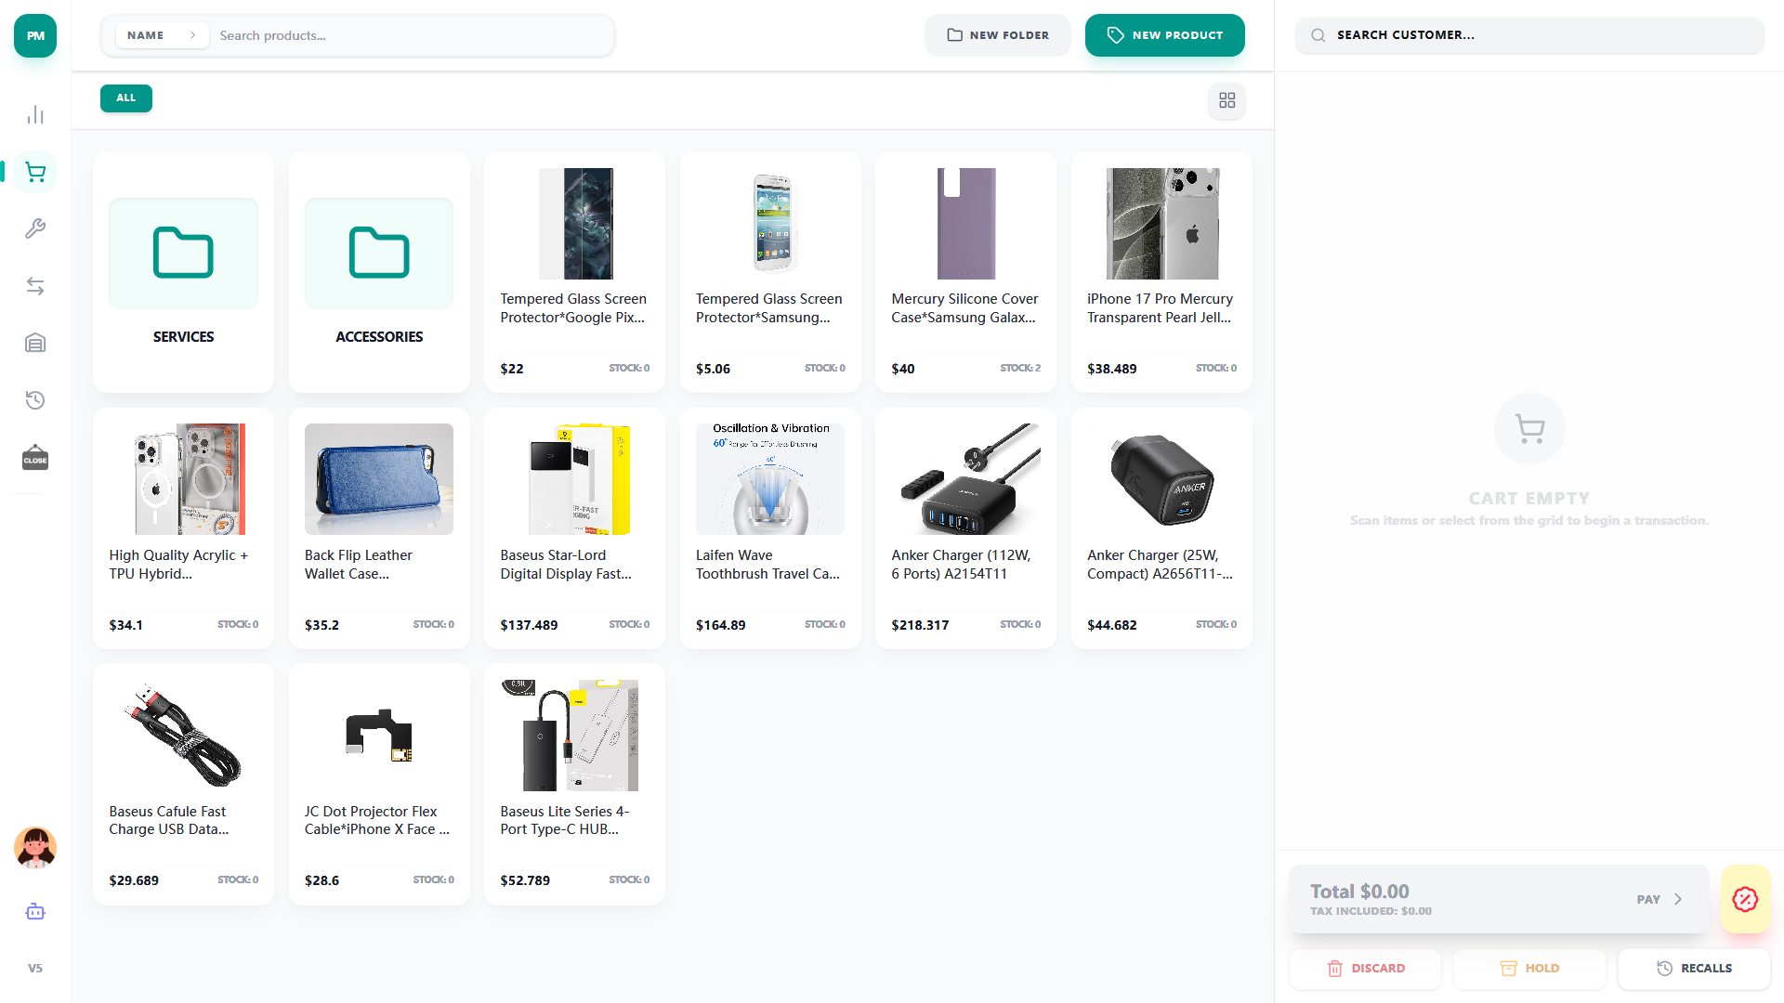Click the New Folder button
This screenshot has width=1784, height=1003.
[997, 35]
